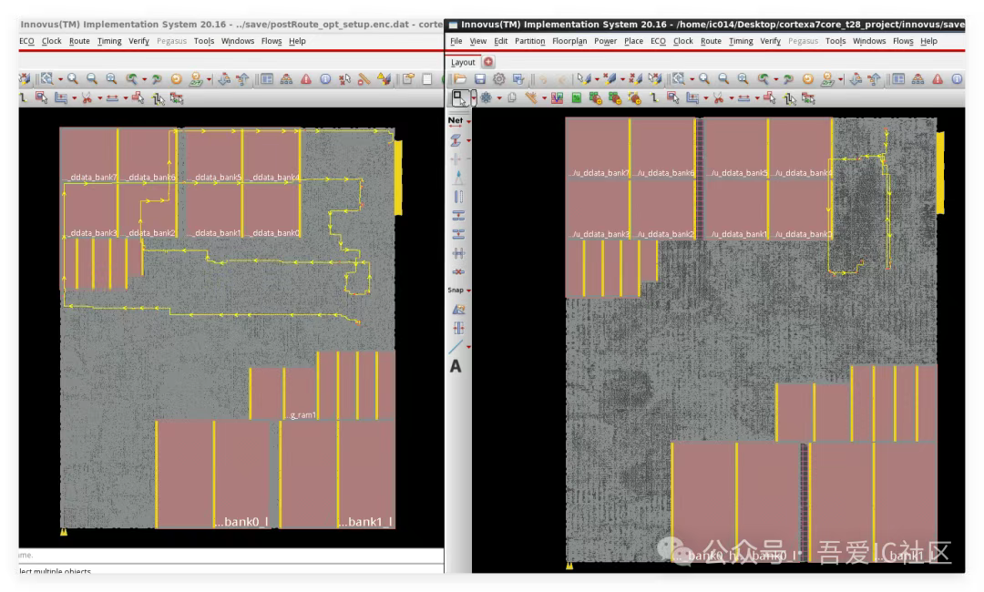The height and width of the screenshot is (592, 984).
Task: Open Flows menu in right window
Action: click(x=903, y=41)
